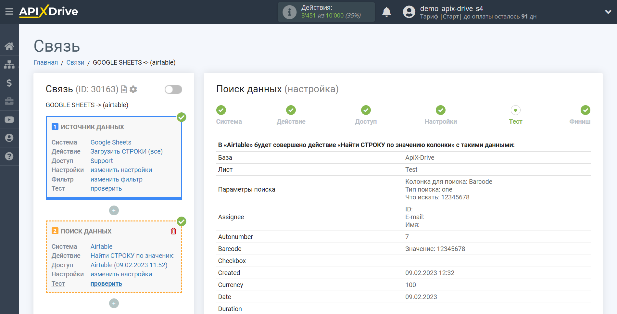Click search block проверить link
The image size is (617, 314).
coord(106,283)
